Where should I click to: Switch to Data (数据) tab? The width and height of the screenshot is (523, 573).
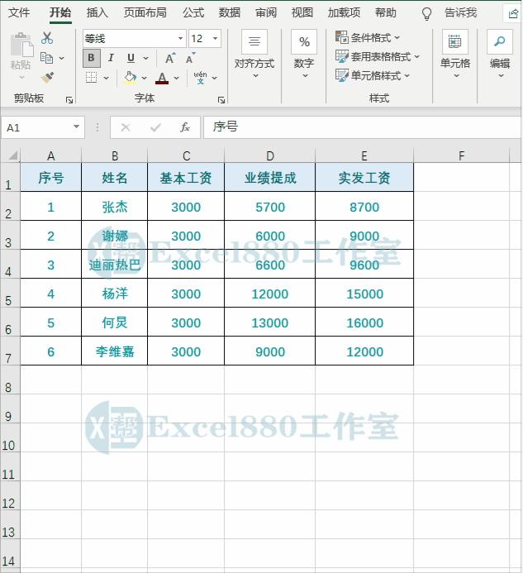(x=230, y=12)
